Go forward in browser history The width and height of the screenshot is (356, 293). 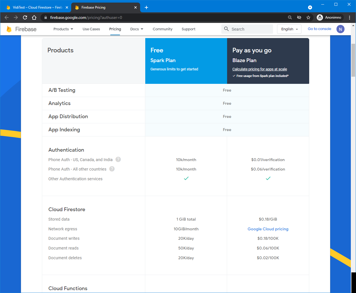point(16,17)
